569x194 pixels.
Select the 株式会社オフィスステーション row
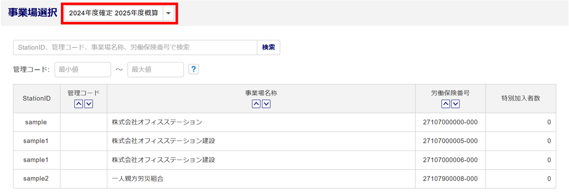pos(157,122)
